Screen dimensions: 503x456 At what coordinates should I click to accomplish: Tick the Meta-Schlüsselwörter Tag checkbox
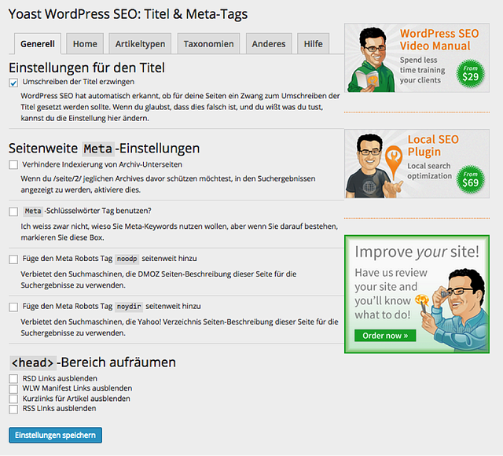tap(13, 211)
